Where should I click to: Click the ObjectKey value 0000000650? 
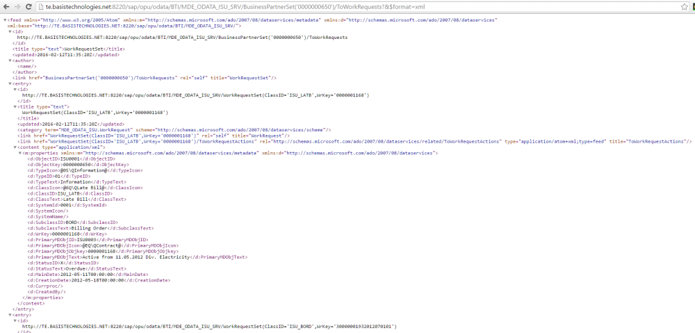[x=76, y=165]
